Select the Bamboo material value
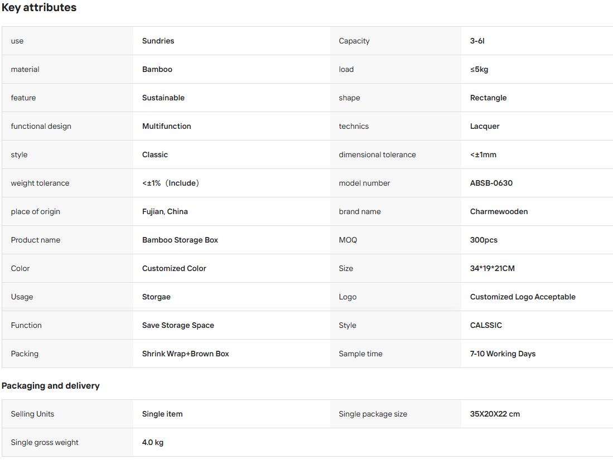 (157, 69)
